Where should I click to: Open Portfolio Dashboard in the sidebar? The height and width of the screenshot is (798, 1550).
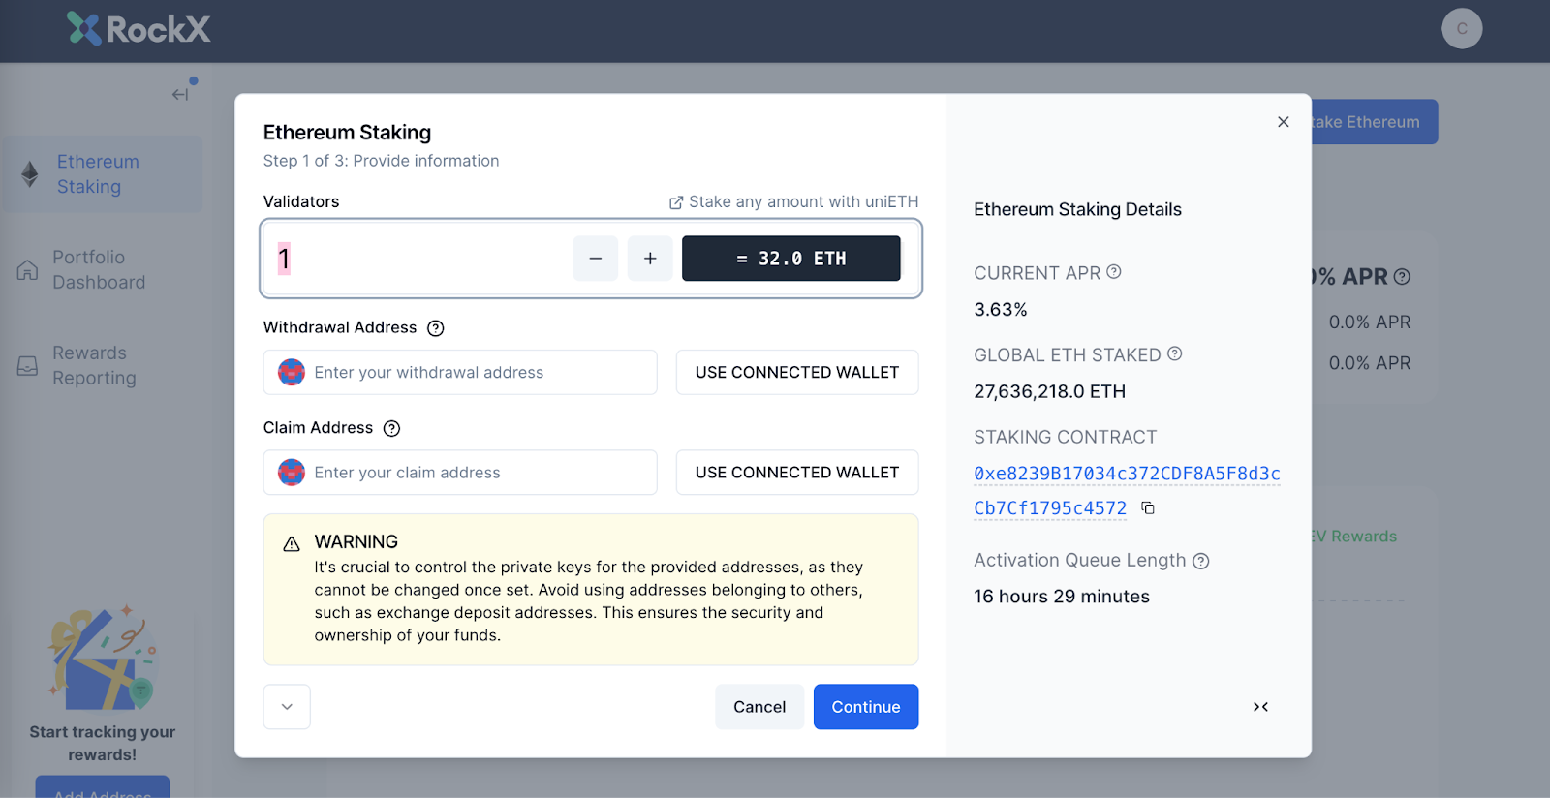pos(99,270)
